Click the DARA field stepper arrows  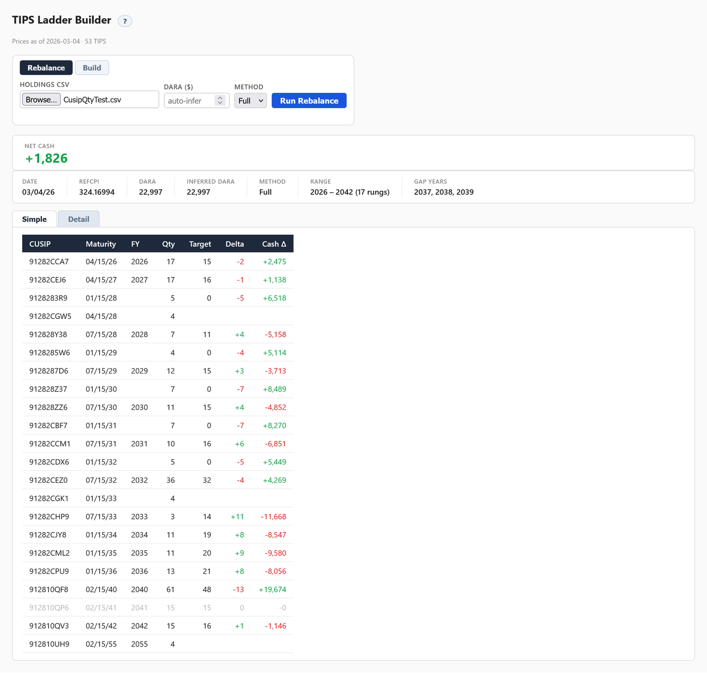tap(220, 101)
